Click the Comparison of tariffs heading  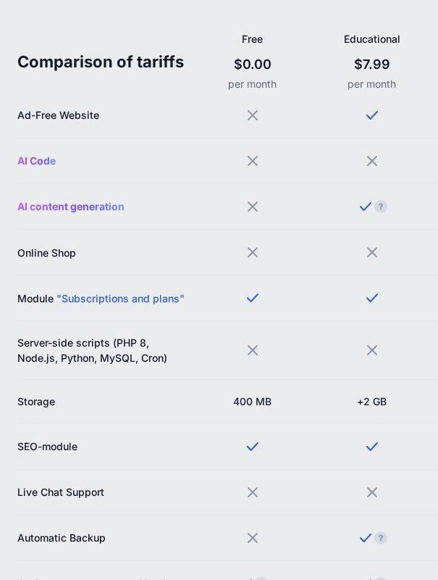pos(101,62)
